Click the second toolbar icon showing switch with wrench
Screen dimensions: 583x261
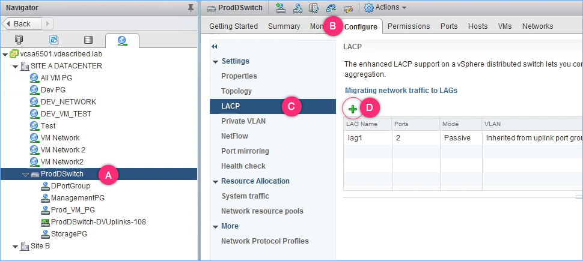(298, 8)
